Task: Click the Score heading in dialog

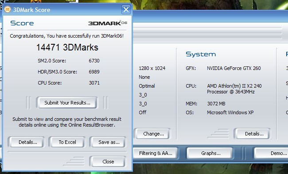Action: (22, 23)
